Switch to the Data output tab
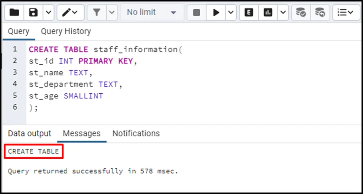 (29, 133)
